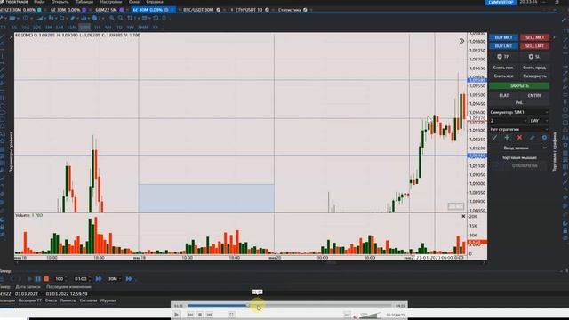Open the 30M step dropdown in player
The image size is (569, 320).
pos(115,278)
